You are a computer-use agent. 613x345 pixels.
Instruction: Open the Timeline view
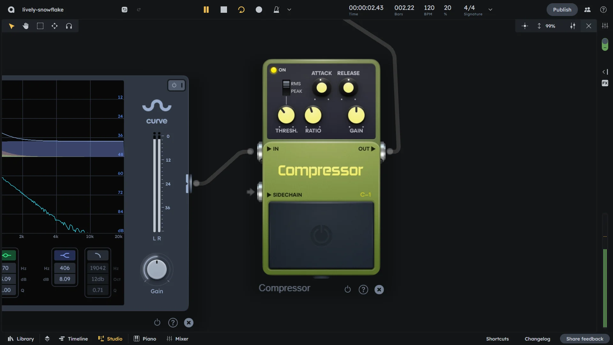[x=73, y=339]
